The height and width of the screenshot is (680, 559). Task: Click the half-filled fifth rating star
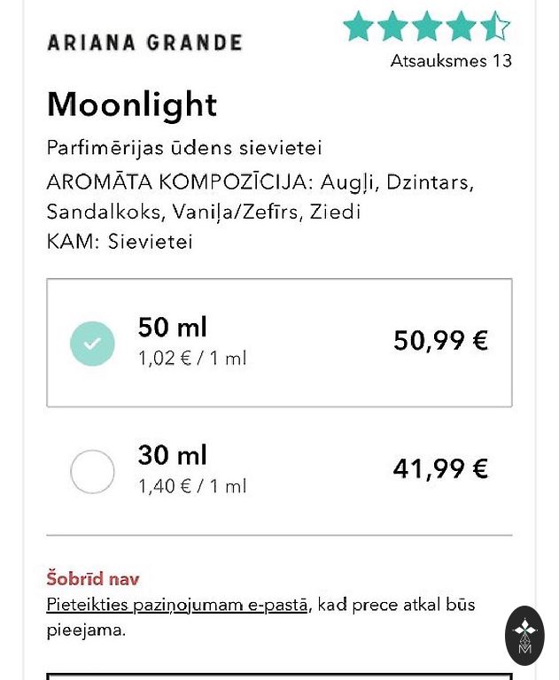[494, 27]
